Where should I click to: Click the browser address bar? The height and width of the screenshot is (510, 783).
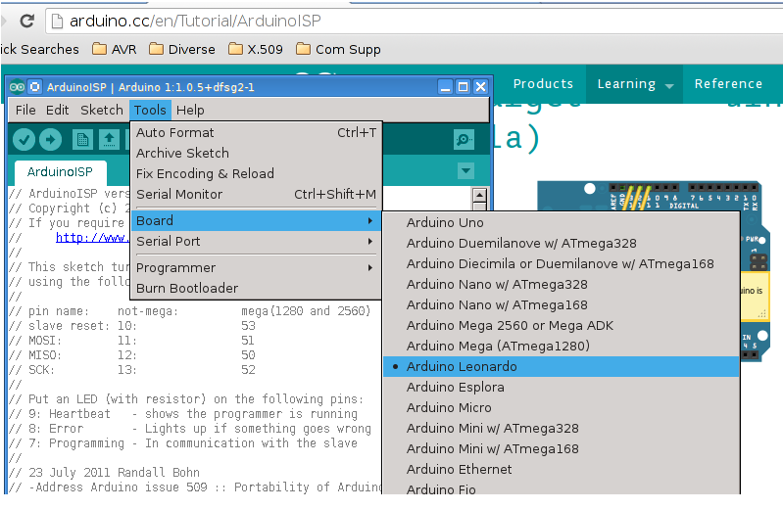392,21
